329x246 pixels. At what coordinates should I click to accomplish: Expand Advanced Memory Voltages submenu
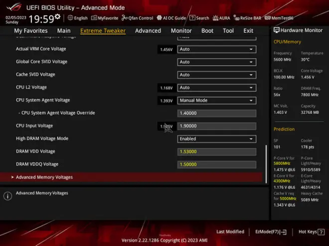click(44, 177)
